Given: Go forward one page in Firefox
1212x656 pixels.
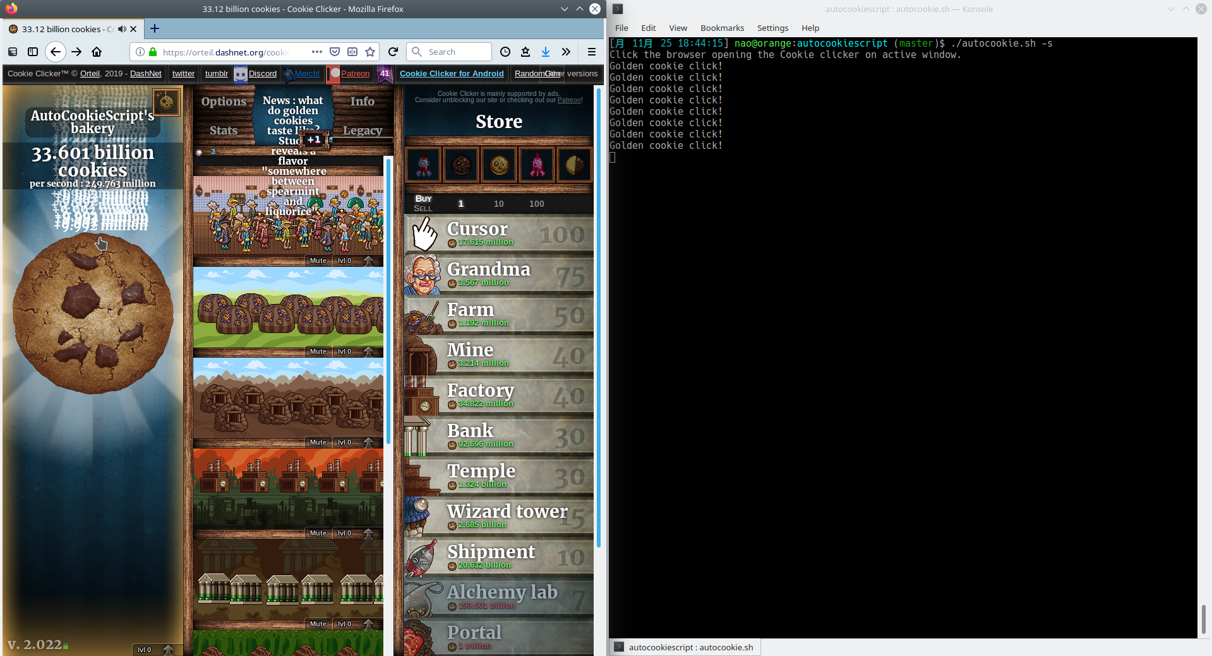Looking at the screenshot, I should pyautogui.click(x=76, y=52).
